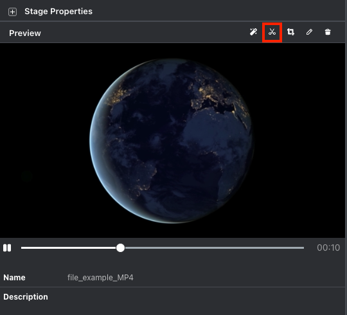
Task: Seek to the unplayed portion of the progress bar
Action: click(214, 248)
